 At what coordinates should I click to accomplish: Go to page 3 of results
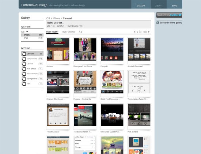click(x=141, y=32)
